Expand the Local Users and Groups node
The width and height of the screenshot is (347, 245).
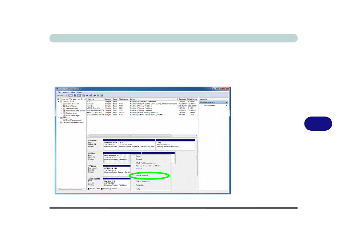pos(61,111)
